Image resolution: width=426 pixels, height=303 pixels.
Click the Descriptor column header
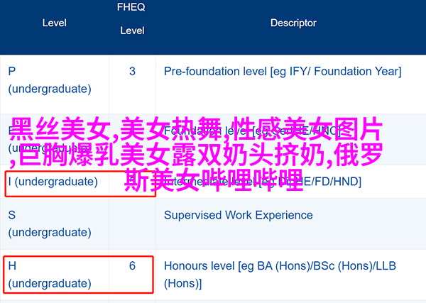[x=293, y=23]
